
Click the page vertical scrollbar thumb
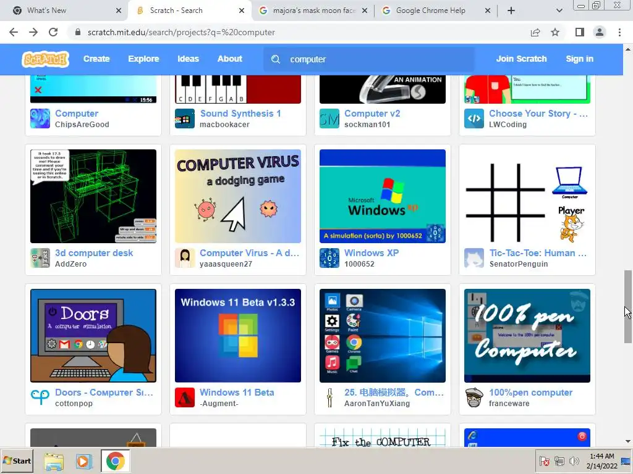point(628,307)
